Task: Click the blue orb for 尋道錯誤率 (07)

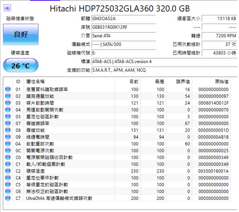Action: click(8, 124)
